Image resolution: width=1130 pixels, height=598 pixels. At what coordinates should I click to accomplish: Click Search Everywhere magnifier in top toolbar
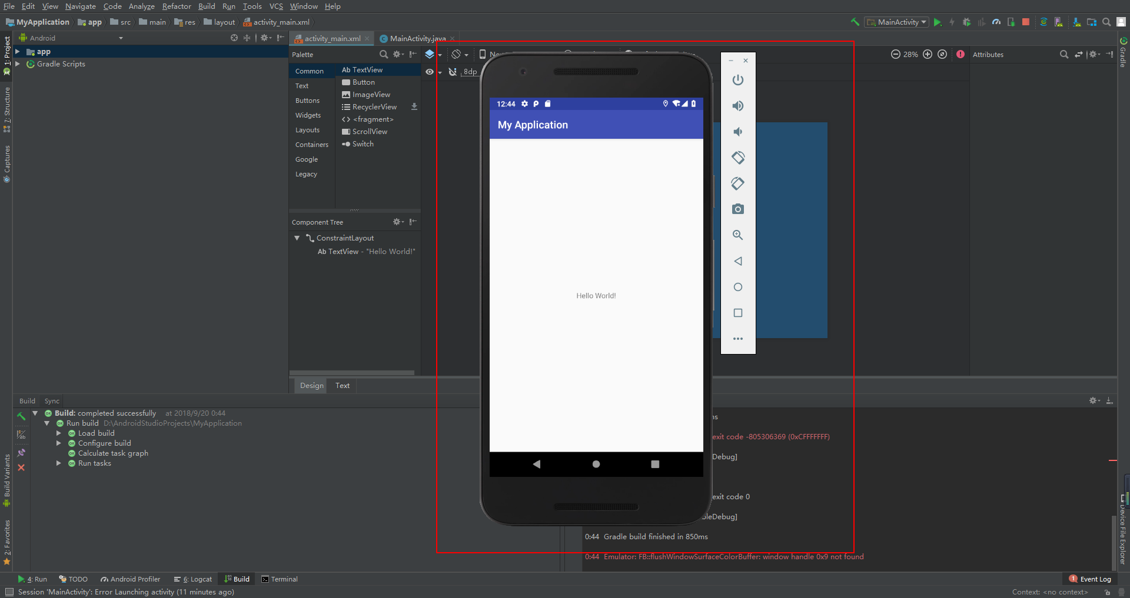tap(1106, 22)
